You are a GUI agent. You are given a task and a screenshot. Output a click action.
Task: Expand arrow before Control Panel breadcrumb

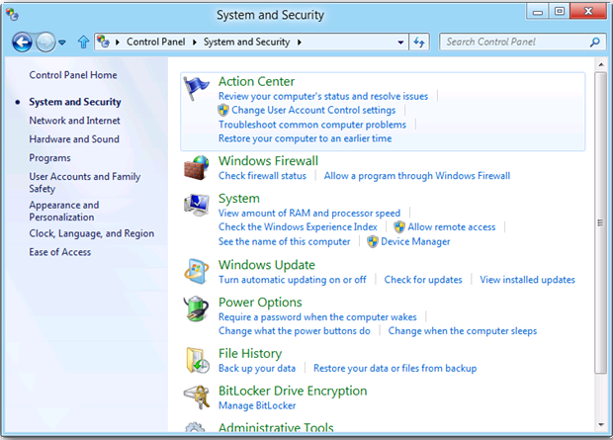click(118, 43)
